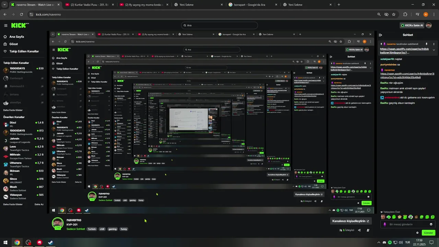Screen dimensions: 439x247
Task: Go back with the browser back arrow
Action: (x=5, y=14)
